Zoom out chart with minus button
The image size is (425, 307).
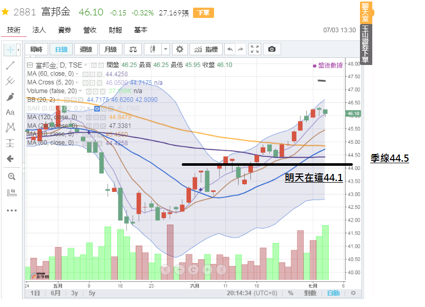179,270
